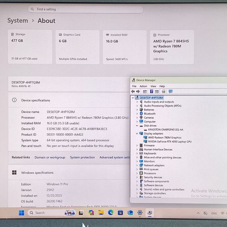Open the System protection link
Screen dimensions: 227x227
[x=82, y=158]
